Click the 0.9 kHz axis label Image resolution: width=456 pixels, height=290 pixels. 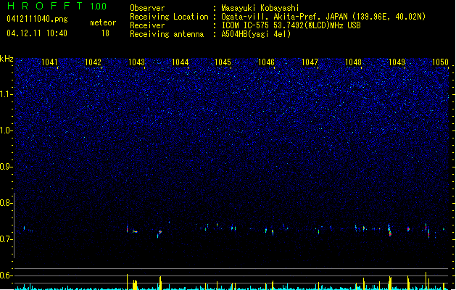point(6,167)
